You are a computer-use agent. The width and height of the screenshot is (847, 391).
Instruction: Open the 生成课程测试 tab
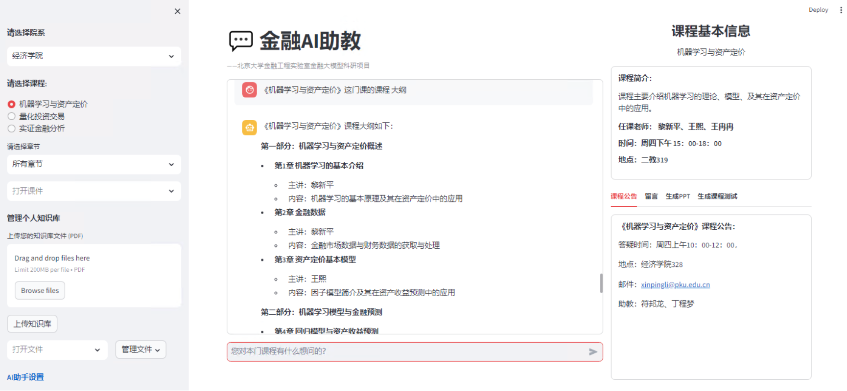coord(717,196)
